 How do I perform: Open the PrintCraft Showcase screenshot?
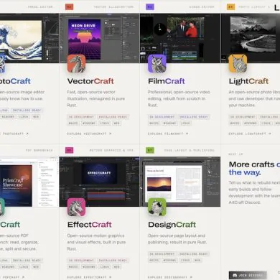[29, 182]
